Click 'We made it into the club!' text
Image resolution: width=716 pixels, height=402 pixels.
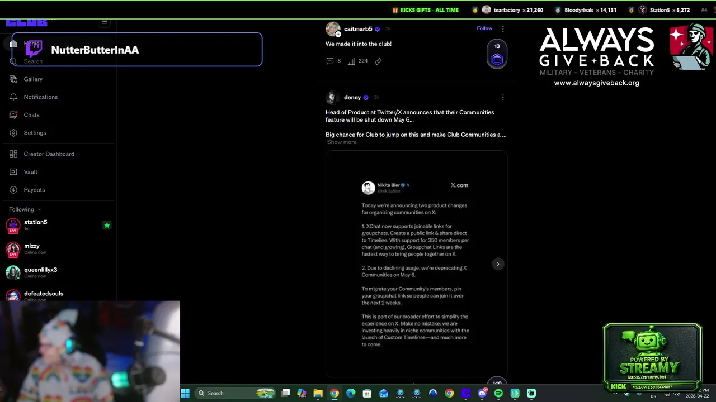click(359, 44)
